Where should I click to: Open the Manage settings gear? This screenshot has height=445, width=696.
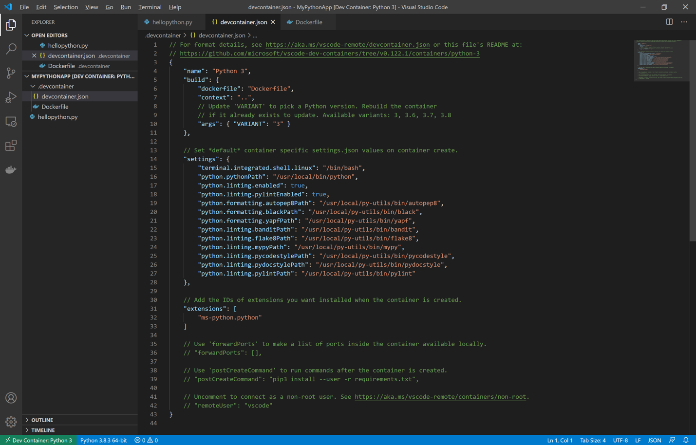(x=11, y=422)
